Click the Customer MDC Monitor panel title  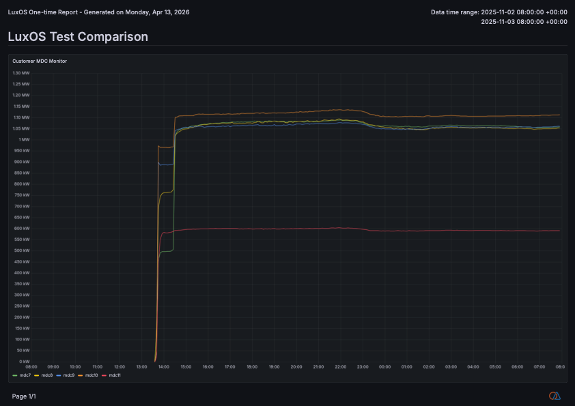pos(40,61)
